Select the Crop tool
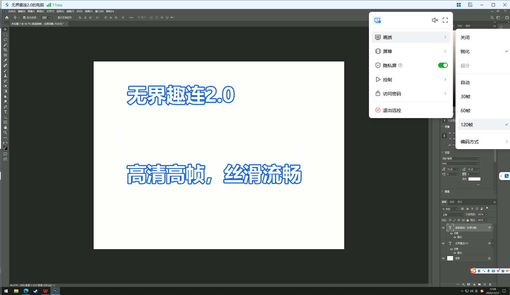Screen dimensions: 510x295 click(x=5, y=50)
